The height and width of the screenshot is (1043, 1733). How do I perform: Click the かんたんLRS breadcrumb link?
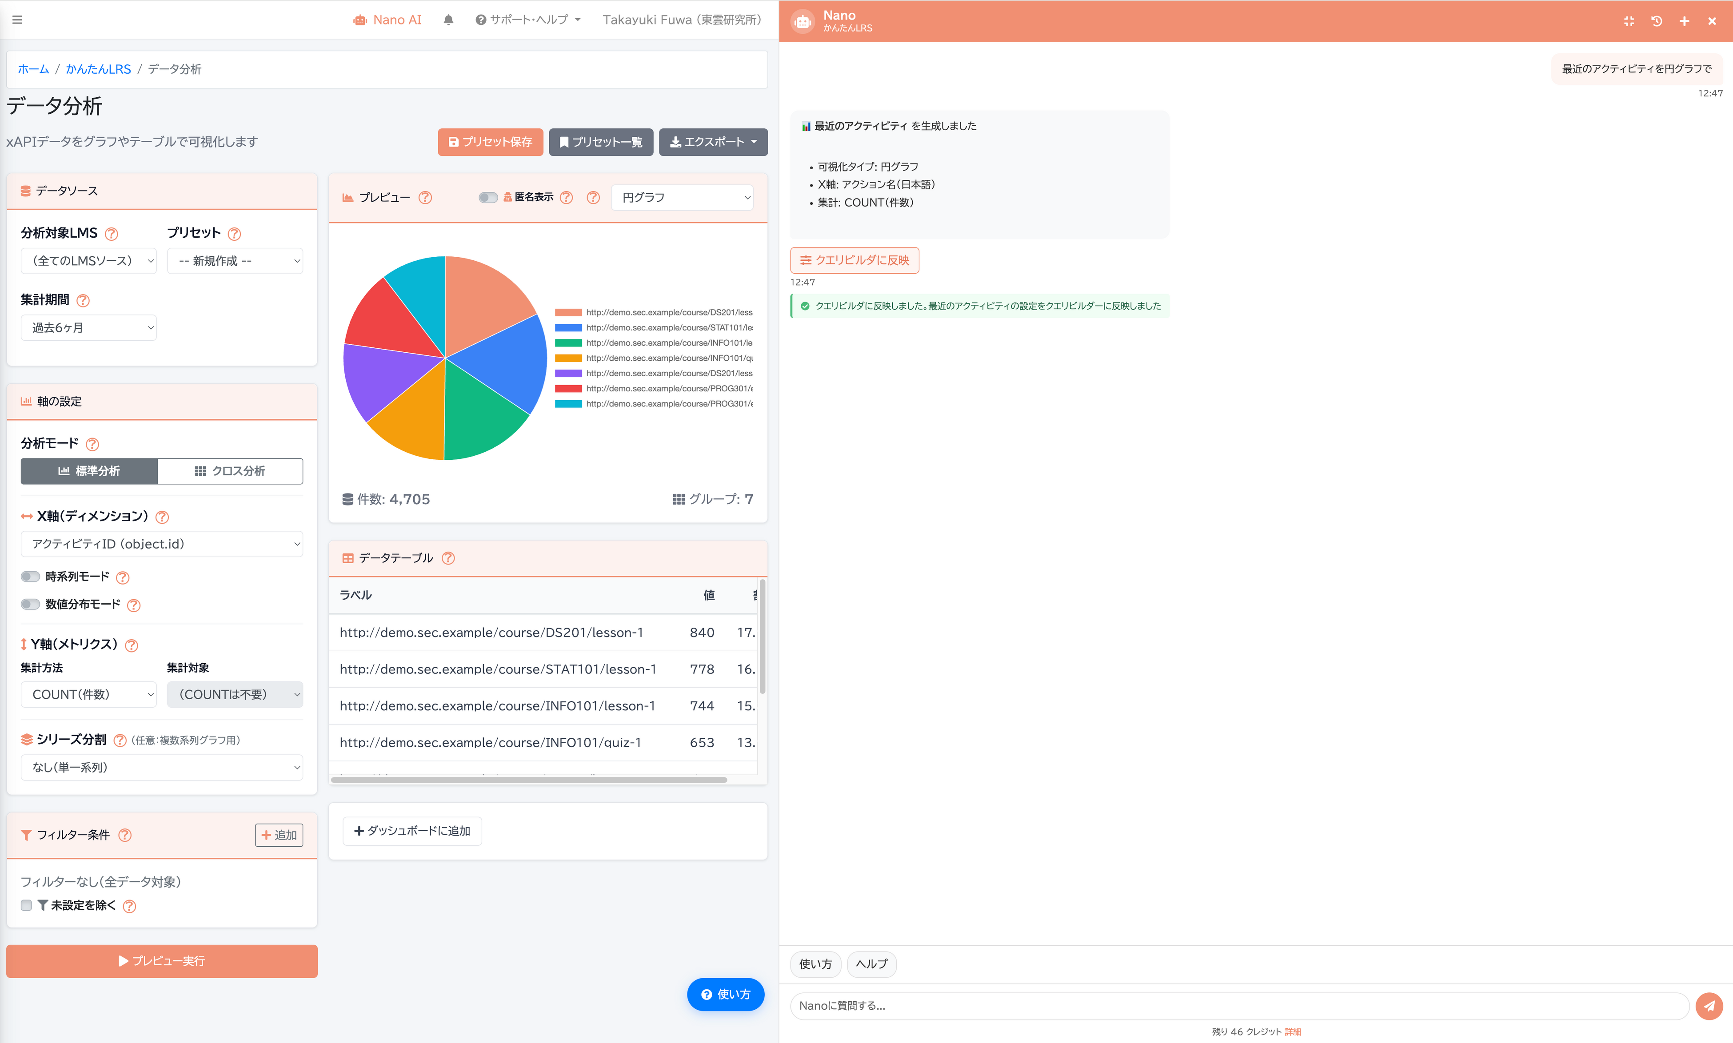click(x=98, y=69)
